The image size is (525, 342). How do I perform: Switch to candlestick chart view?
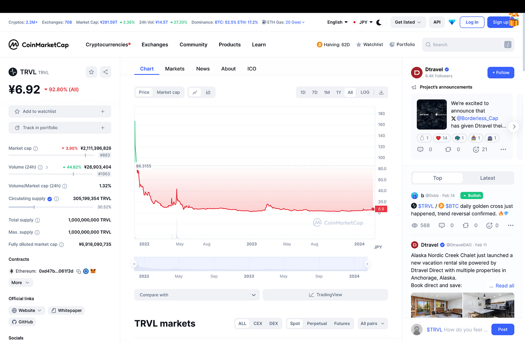click(208, 92)
